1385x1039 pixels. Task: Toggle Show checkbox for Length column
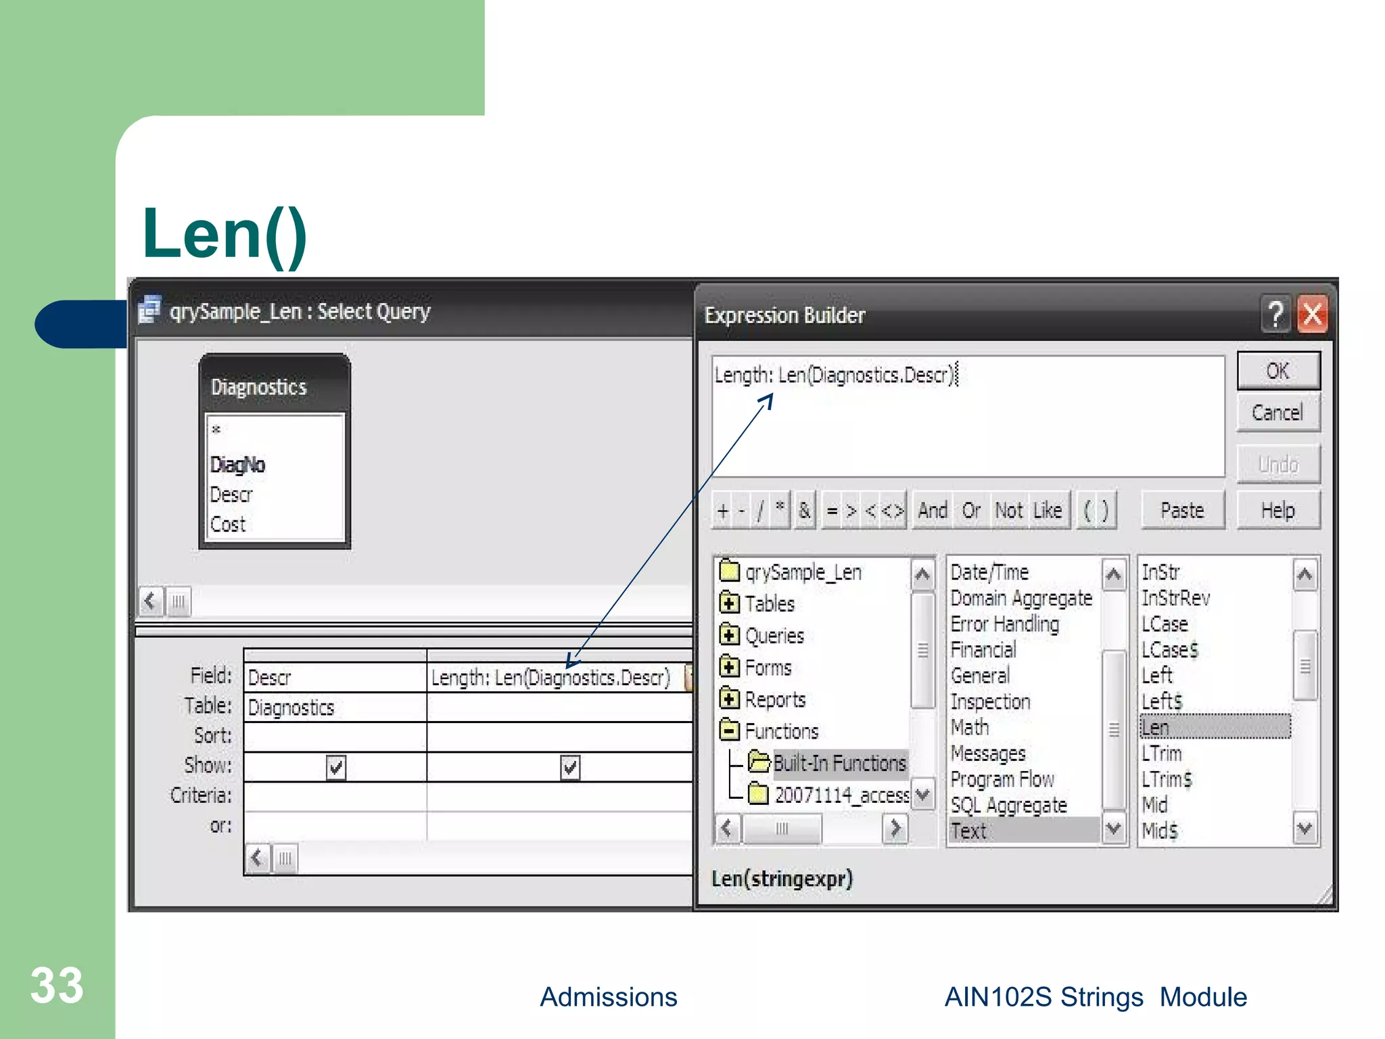570,768
